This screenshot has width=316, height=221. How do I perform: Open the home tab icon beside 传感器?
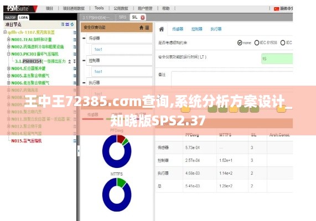pyautogui.click(x=162, y=29)
